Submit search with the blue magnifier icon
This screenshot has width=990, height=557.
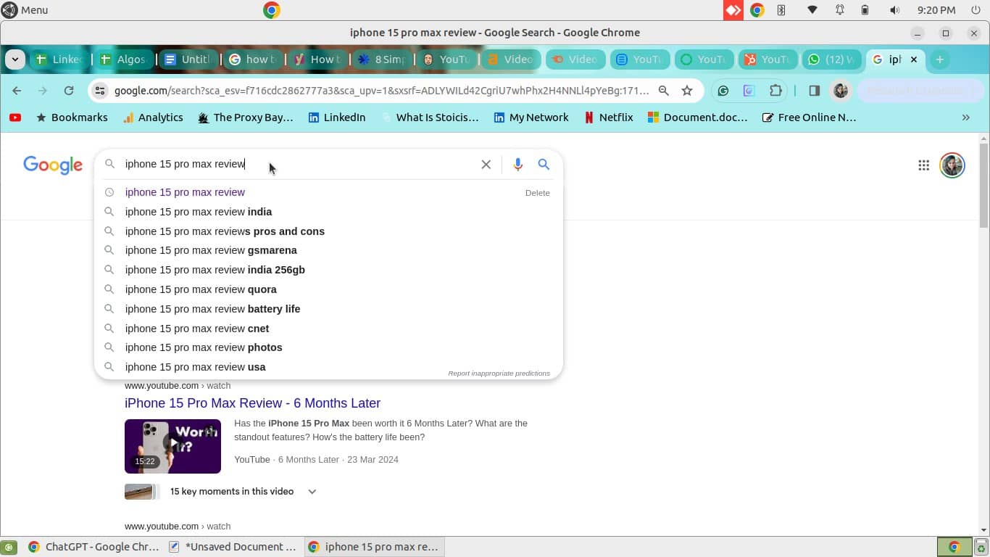544,165
